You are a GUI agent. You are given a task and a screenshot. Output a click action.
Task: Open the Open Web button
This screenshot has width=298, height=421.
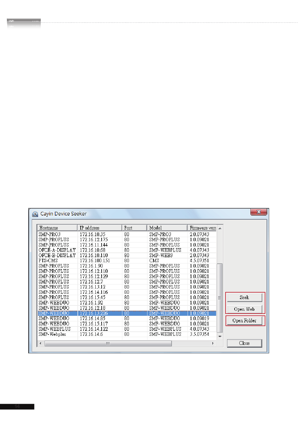(x=244, y=309)
